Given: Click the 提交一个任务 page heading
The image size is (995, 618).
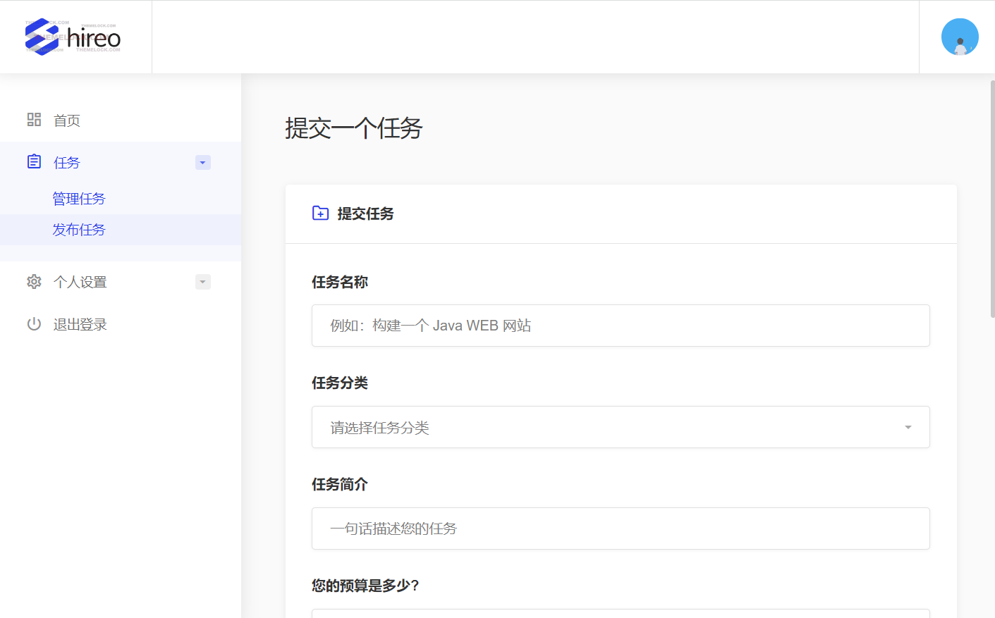Looking at the screenshot, I should (x=354, y=128).
